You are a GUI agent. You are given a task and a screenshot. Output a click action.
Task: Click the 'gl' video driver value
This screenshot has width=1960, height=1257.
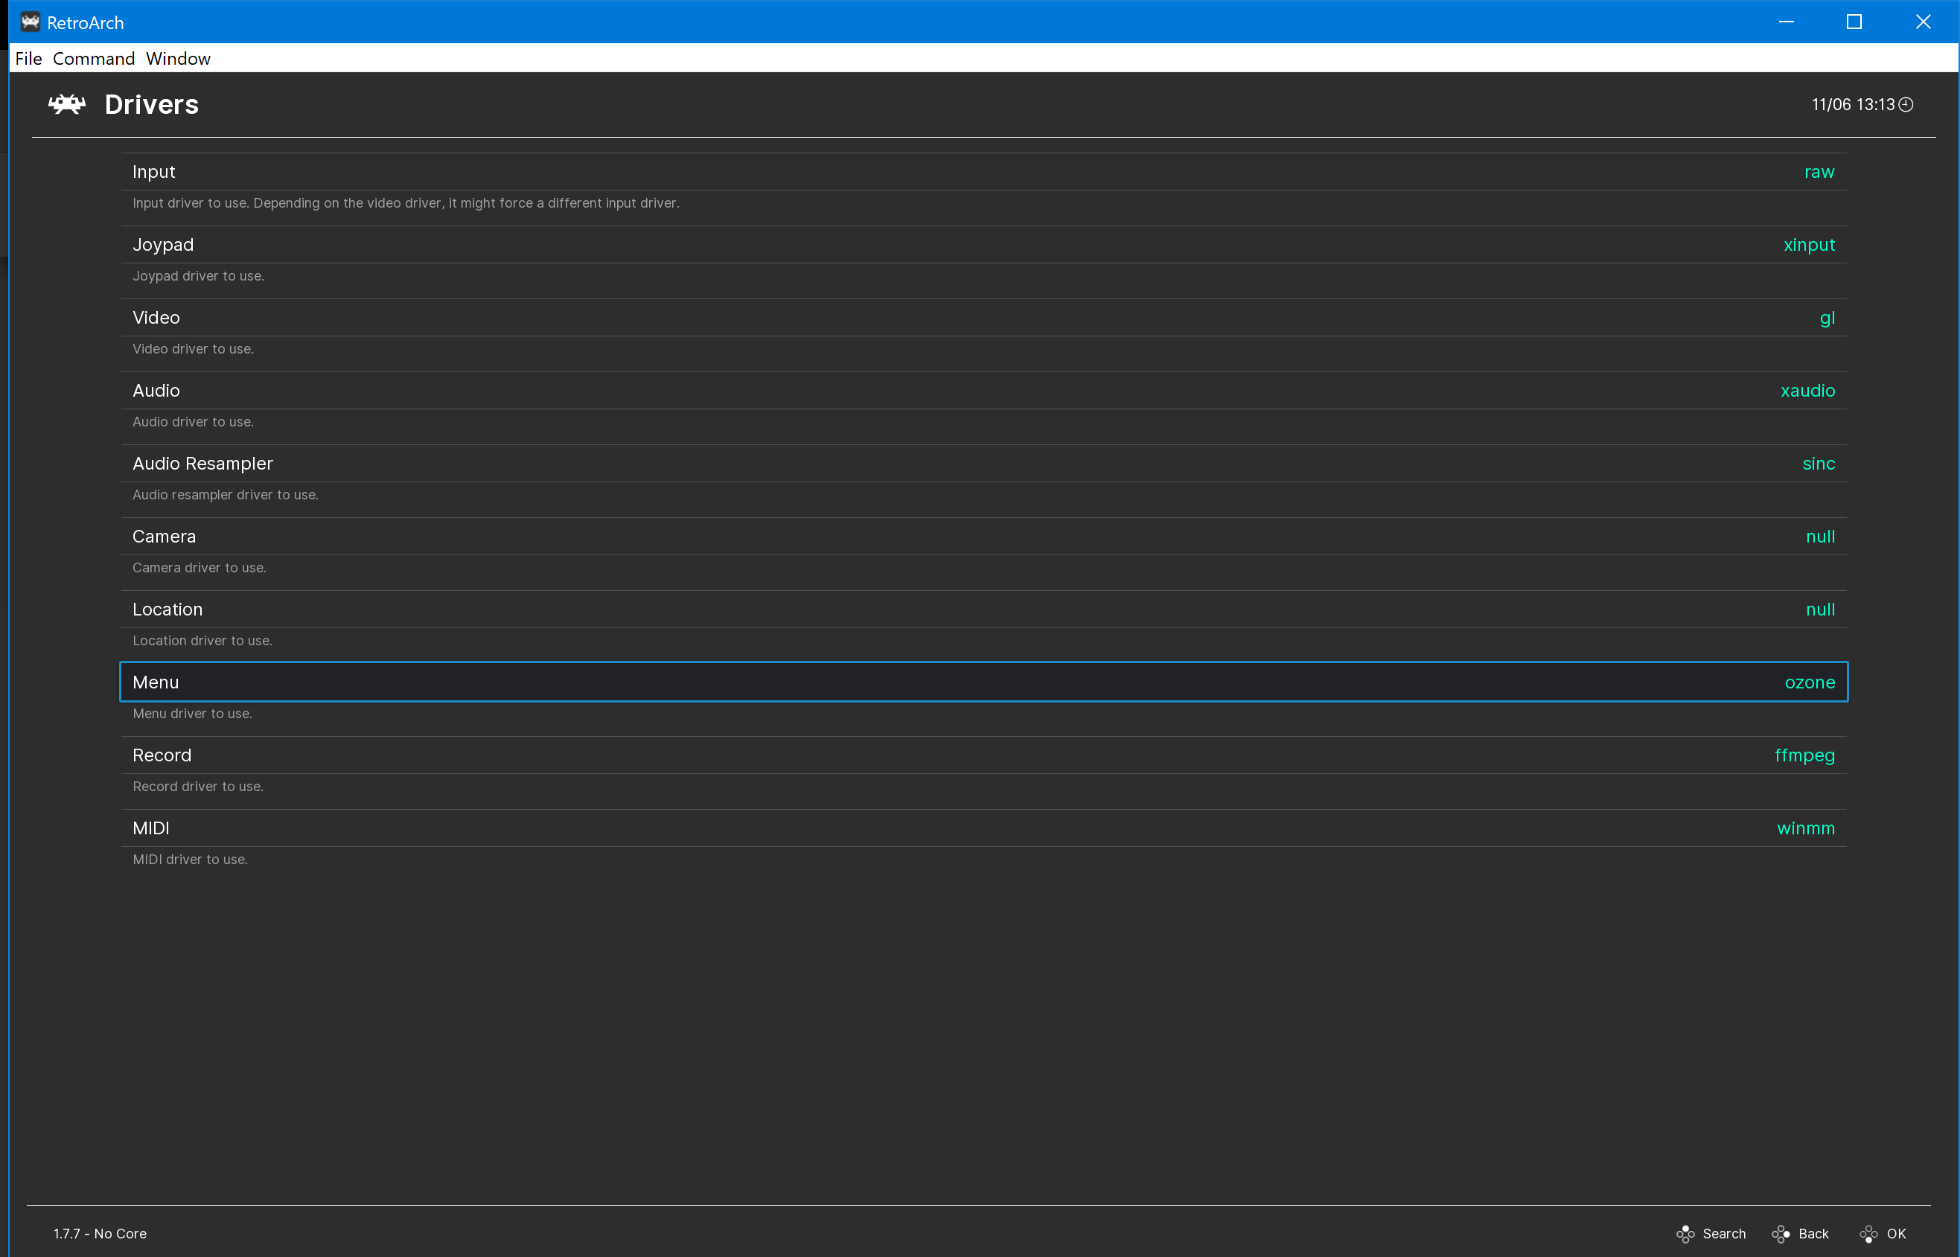click(1827, 319)
